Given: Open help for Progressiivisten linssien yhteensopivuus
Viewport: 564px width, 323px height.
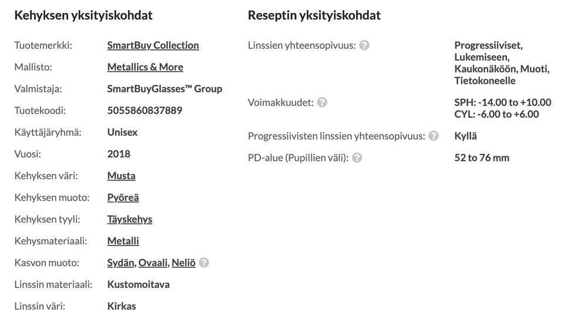Looking at the screenshot, I should (434, 136).
